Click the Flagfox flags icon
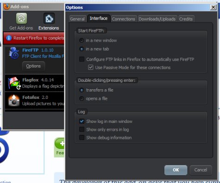 tap(14, 83)
